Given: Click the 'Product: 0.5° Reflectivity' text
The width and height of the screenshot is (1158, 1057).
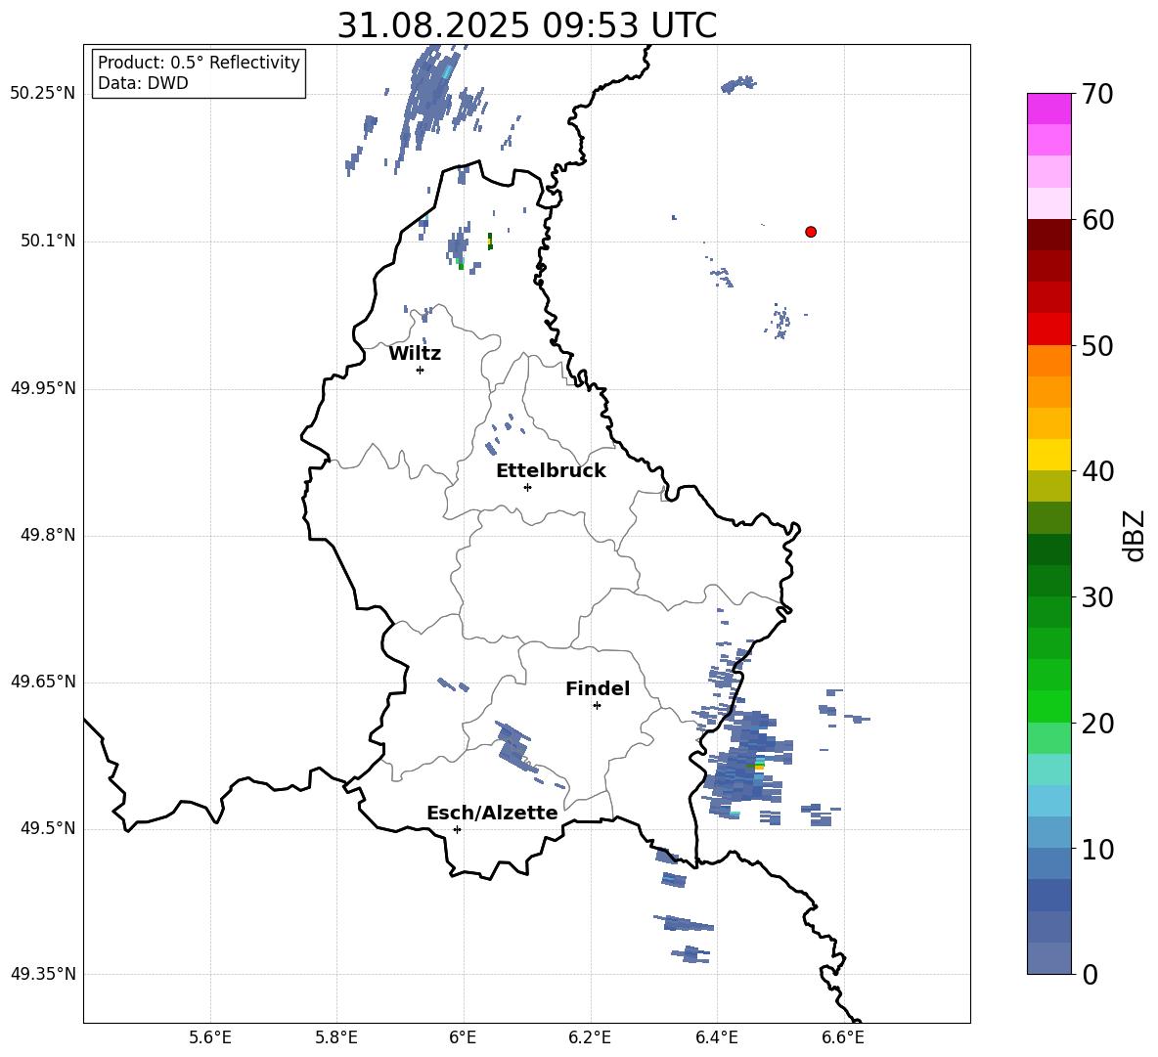Looking at the screenshot, I should coord(199,62).
